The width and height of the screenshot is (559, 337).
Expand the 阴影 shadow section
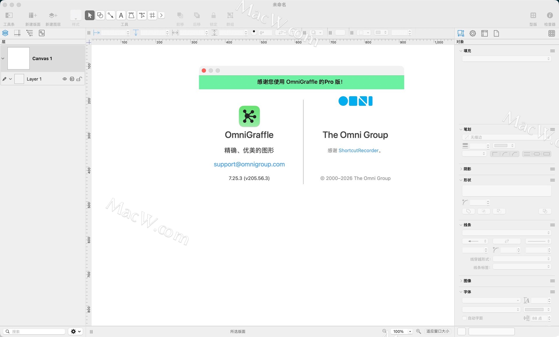(461, 169)
